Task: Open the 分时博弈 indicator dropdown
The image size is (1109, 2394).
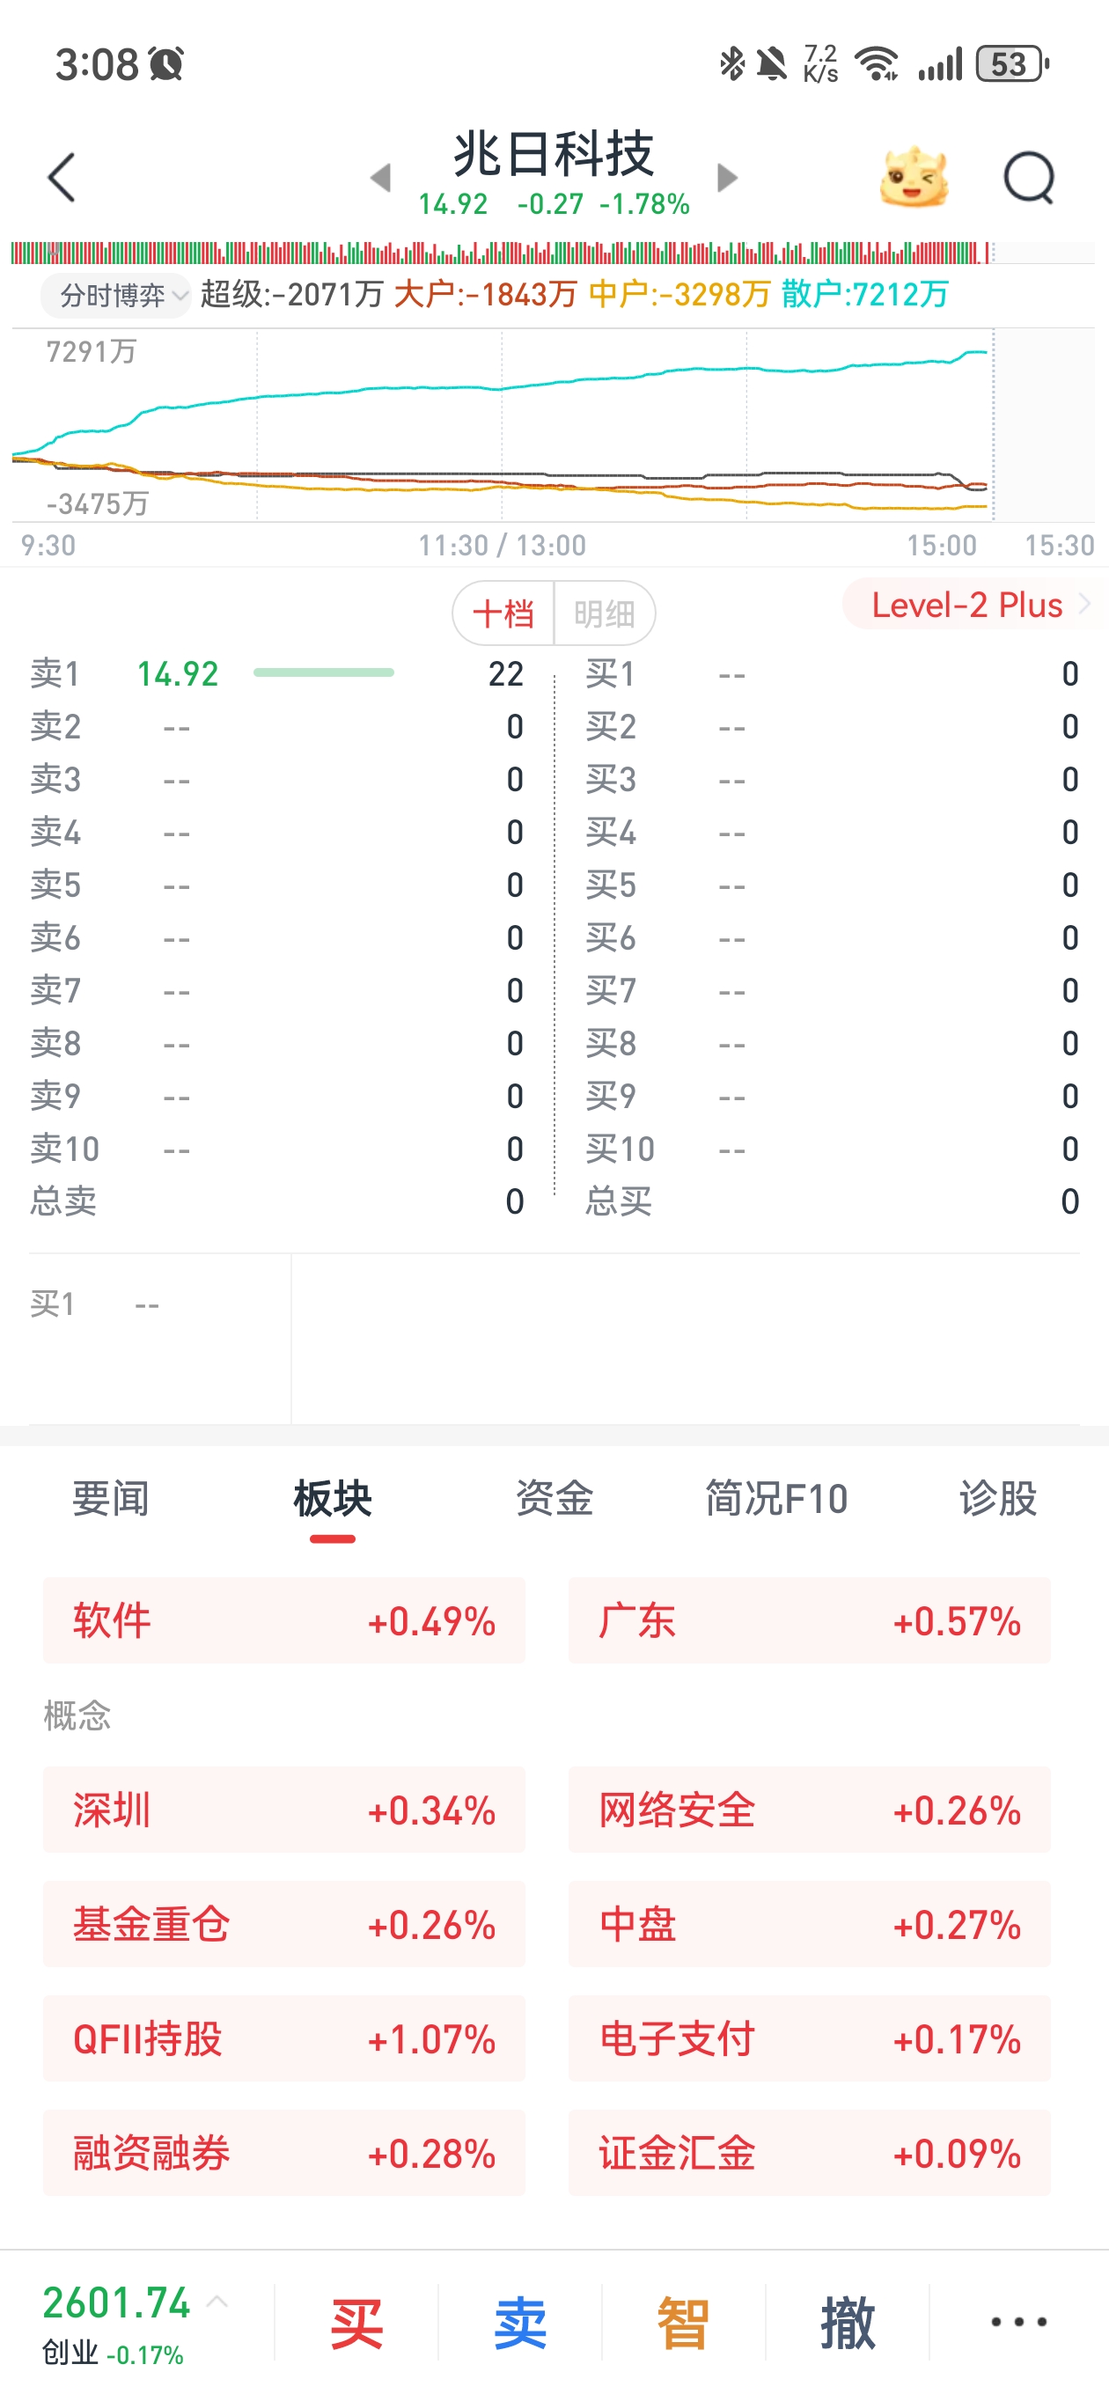Action: click(x=115, y=296)
